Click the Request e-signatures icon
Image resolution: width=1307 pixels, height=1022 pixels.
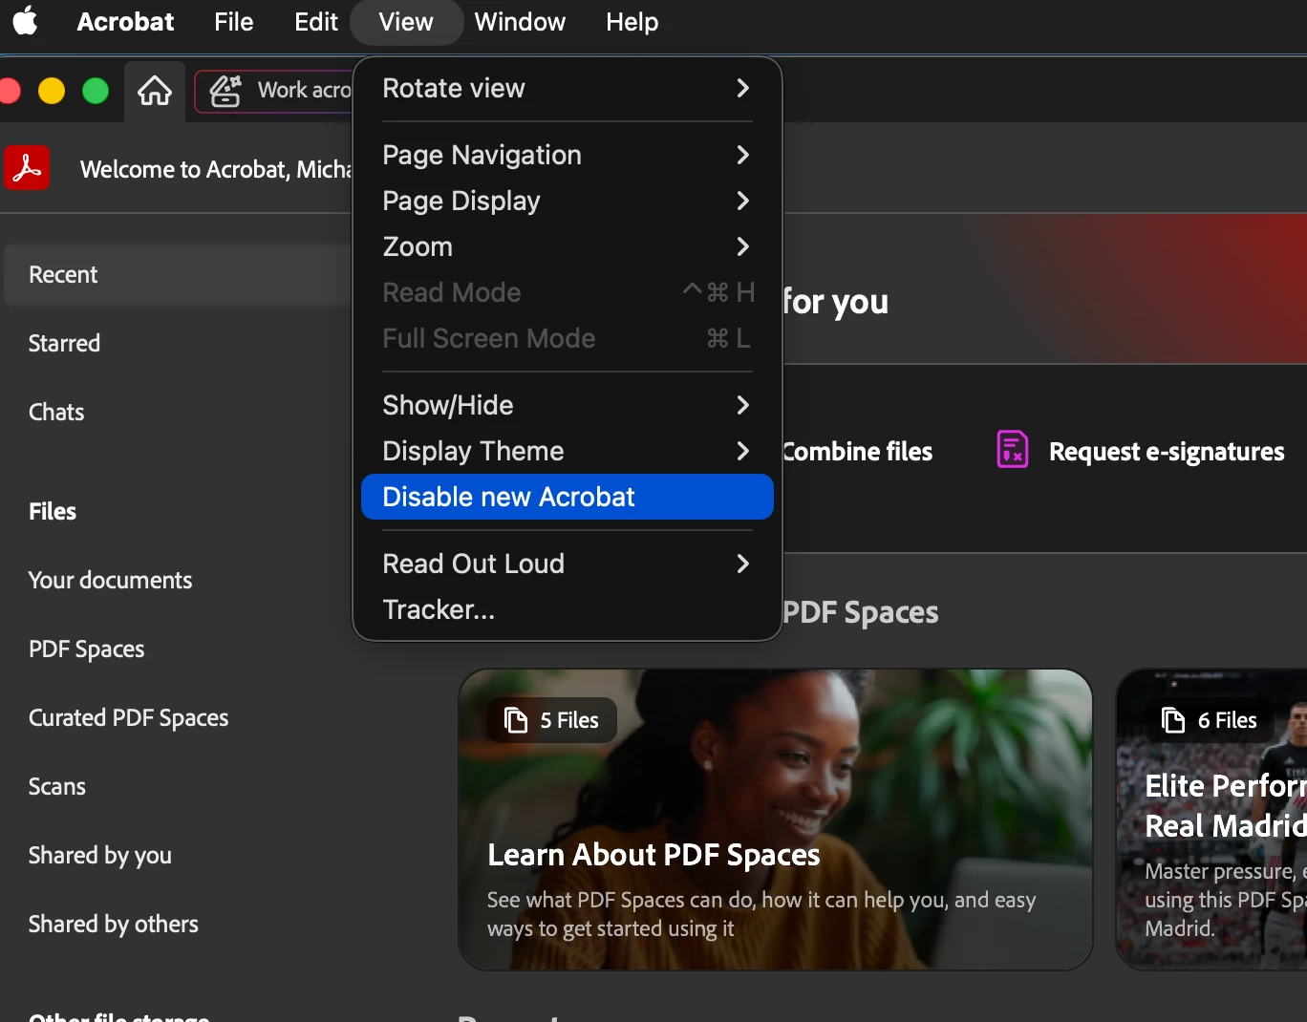pos(1012,449)
